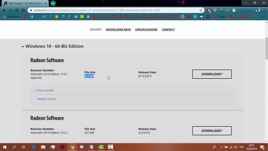Open the Release Notes link
Viewport: 268px width, 151px height.
[x=46, y=99]
